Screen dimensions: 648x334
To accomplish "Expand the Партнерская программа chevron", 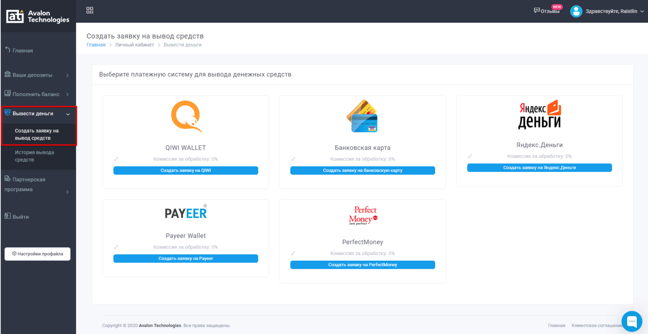I will tap(67, 192).
